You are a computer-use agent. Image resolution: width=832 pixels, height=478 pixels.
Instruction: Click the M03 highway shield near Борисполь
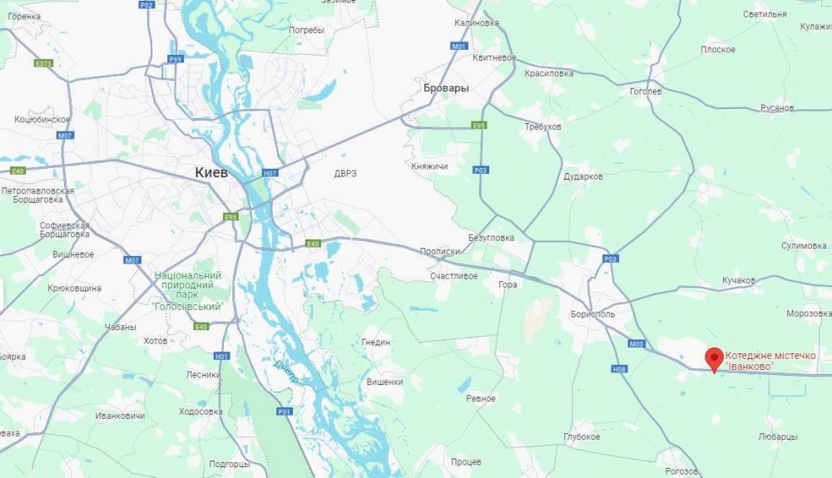click(x=636, y=344)
